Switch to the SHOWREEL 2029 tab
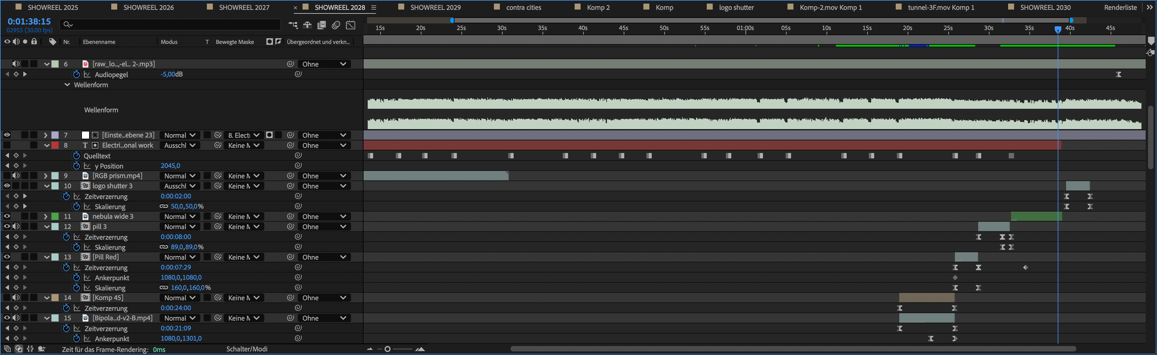Image resolution: width=1157 pixels, height=355 pixels. click(x=435, y=7)
